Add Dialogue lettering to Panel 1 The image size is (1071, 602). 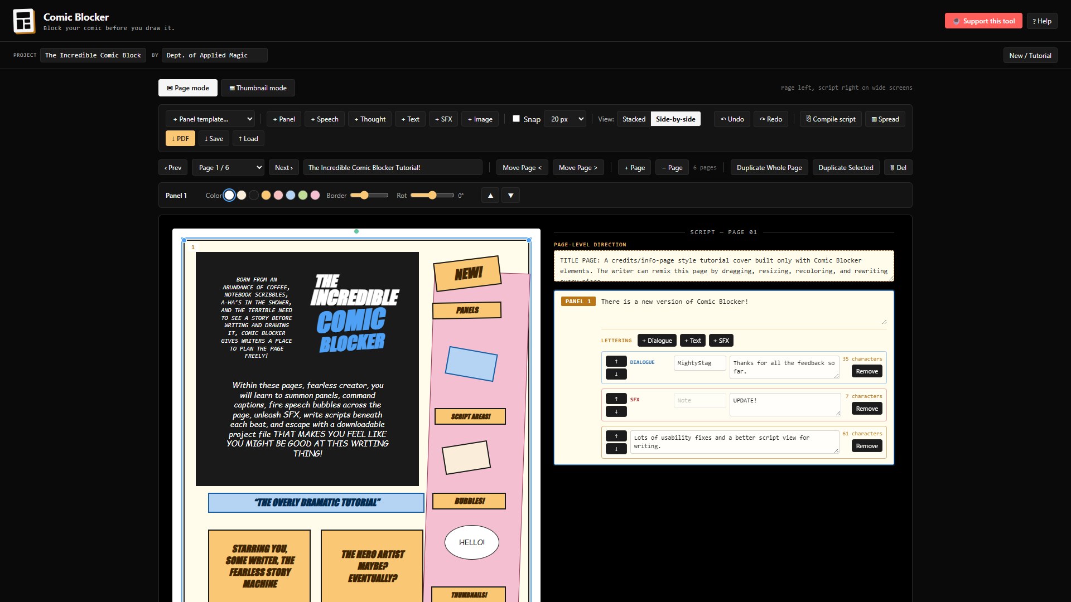[x=657, y=341]
